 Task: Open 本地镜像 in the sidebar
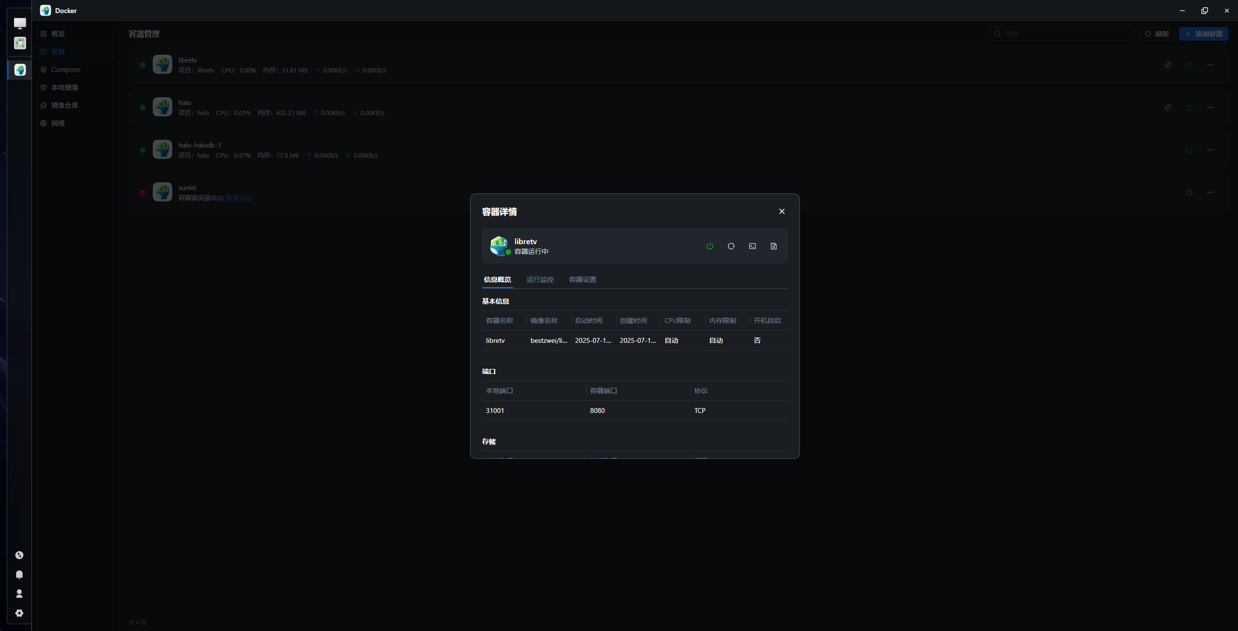click(x=64, y=88)
